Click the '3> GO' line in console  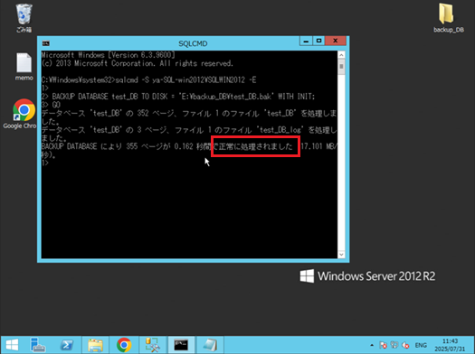(51, 105)
